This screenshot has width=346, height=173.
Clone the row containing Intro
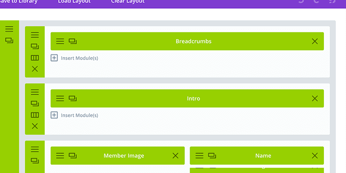coord(35,103)
